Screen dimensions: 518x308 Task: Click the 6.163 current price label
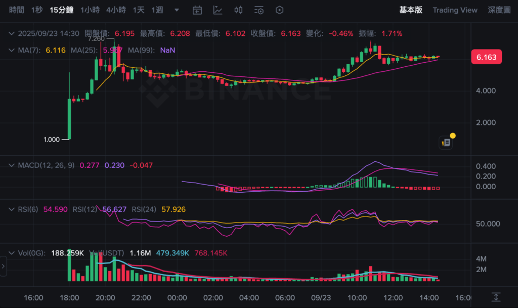click(486, 57)
